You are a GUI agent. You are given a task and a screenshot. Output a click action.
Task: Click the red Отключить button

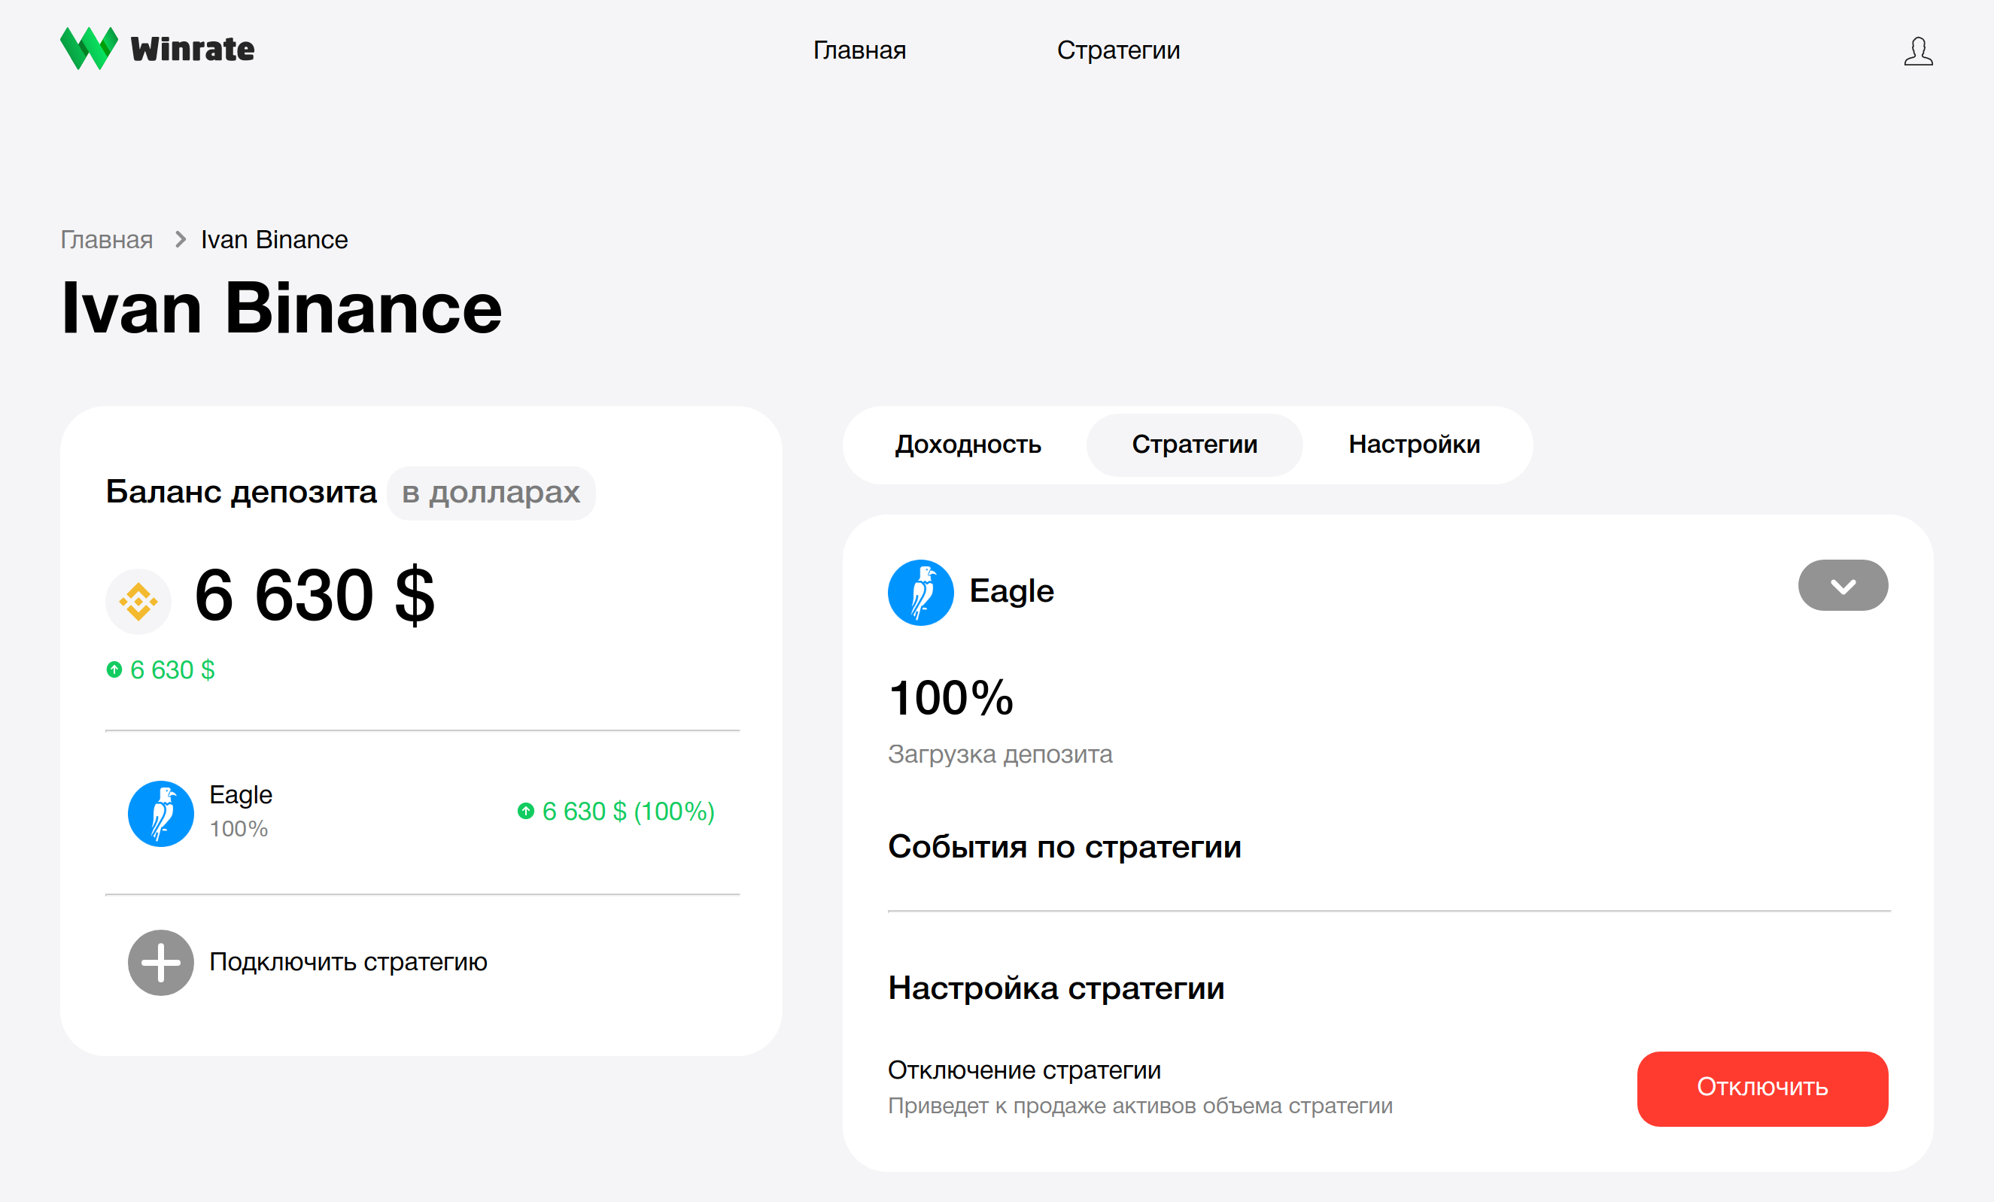(x=1762, y=1088)
